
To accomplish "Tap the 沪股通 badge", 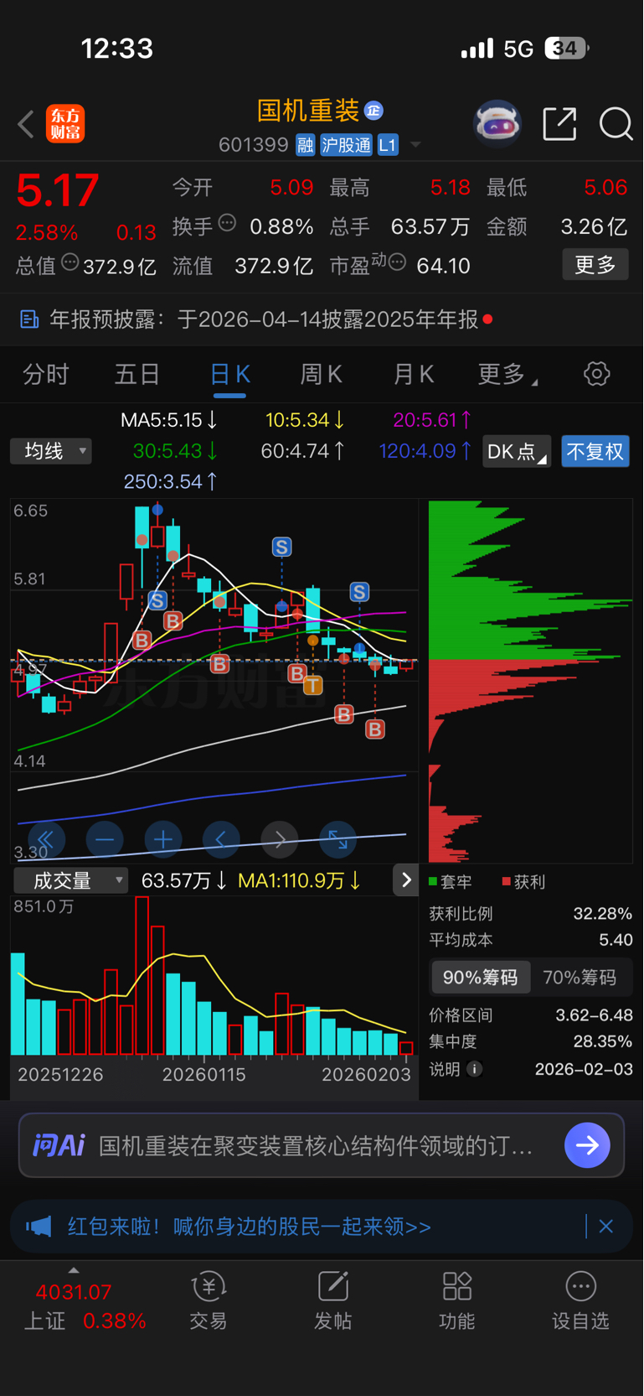I will 346,145.
